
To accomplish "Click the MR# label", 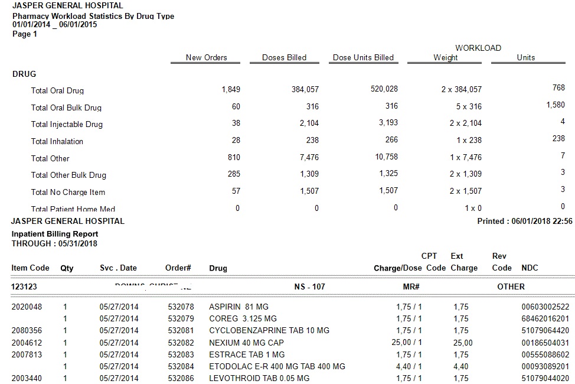I will click(x=411, y=287).
